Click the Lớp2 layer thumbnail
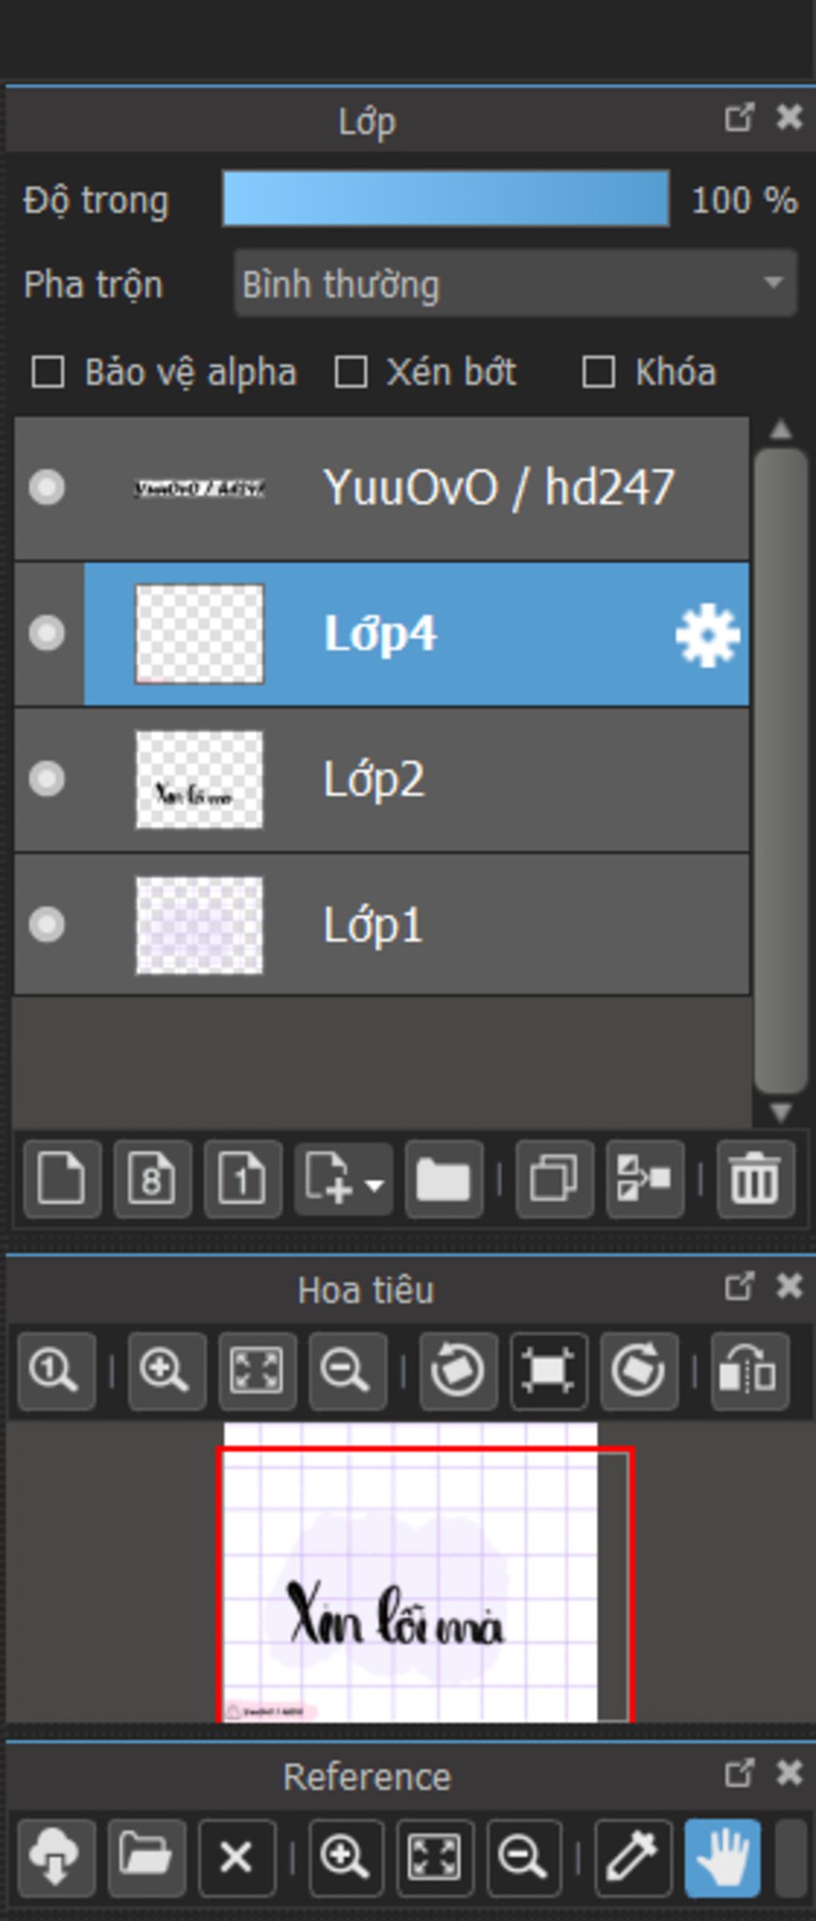Image resolution: width=816 pixels, height=1921 pixels. pos(199,780)
